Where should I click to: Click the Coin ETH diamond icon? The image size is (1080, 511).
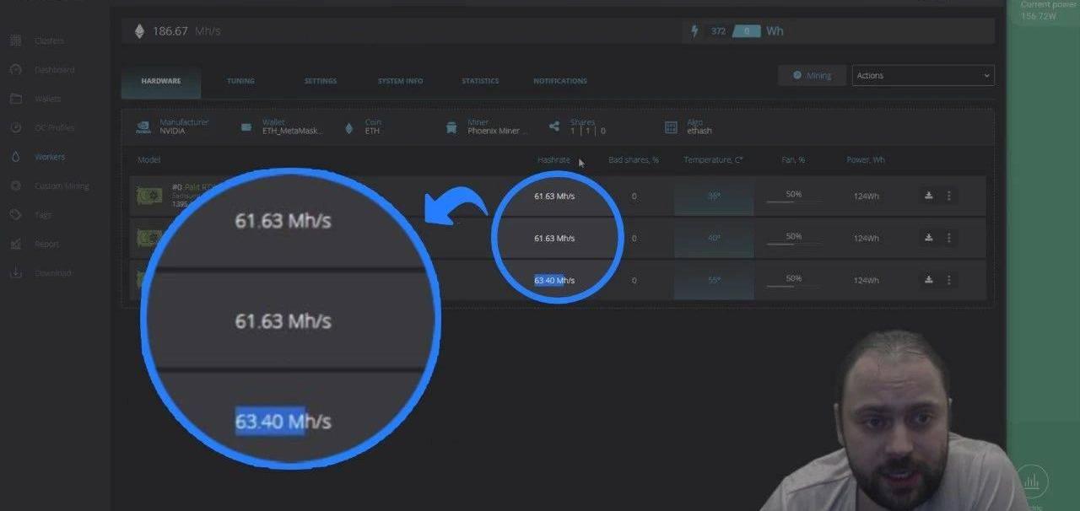[349, 127]
